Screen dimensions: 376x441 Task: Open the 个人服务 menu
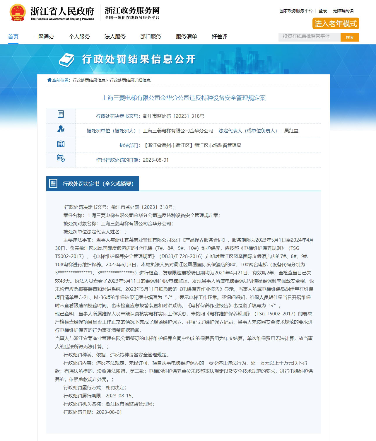coord(79,37)
